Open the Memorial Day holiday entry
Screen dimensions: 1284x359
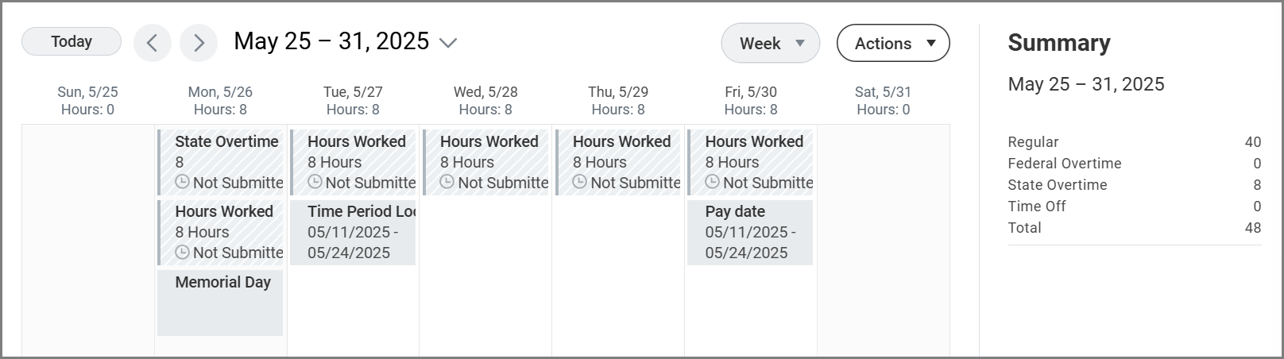click(x=221, y=303)
